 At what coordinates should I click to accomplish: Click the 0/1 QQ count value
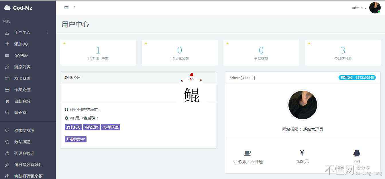pyautogui.click(x=357, y=162)
